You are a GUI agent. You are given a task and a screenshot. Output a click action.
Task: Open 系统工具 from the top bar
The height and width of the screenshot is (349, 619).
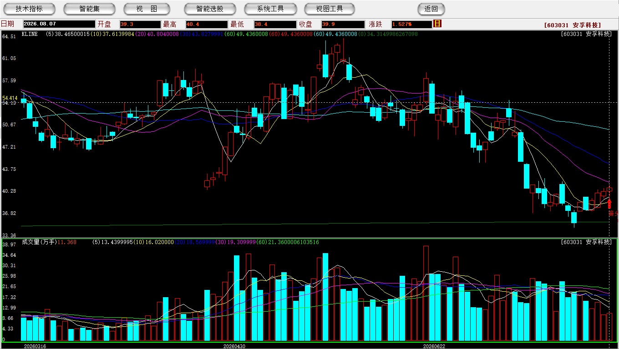tap(270, 9)
